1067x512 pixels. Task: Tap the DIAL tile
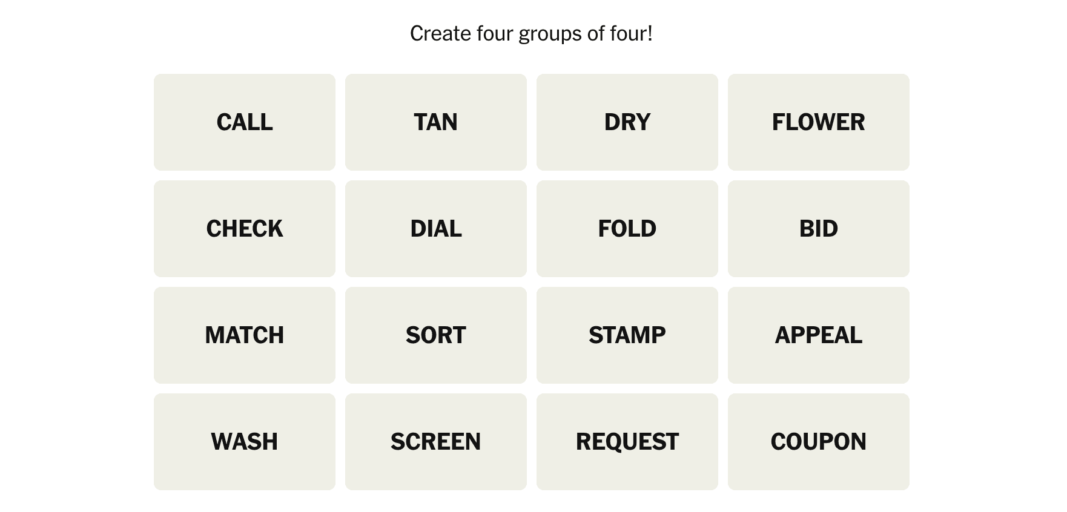coord(436,229)
